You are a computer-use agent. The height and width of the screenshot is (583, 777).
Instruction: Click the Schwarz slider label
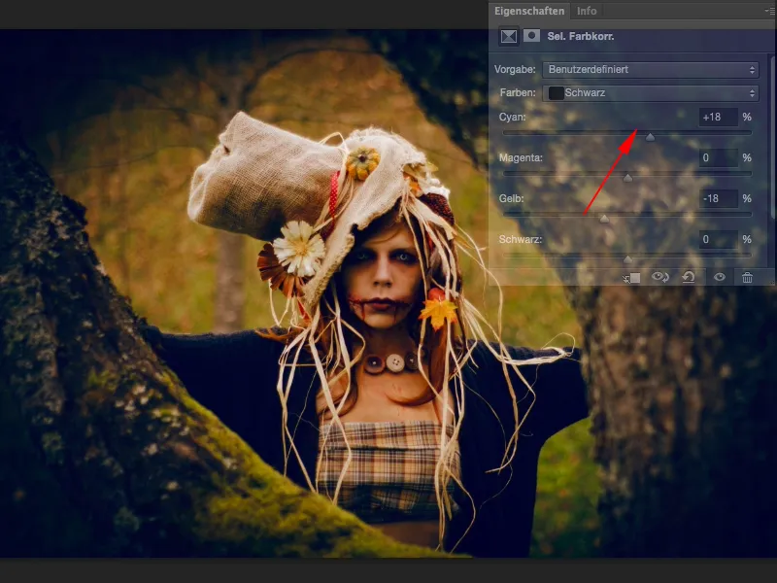(x=521, y=239)
